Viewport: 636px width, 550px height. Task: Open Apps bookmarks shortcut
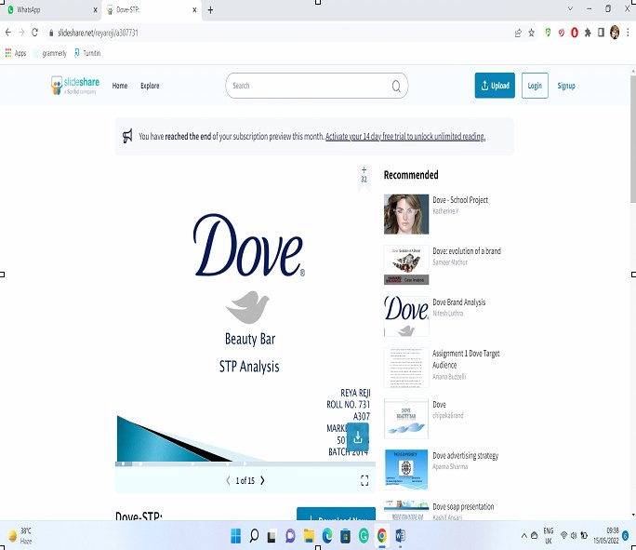[x=16, y=53]
